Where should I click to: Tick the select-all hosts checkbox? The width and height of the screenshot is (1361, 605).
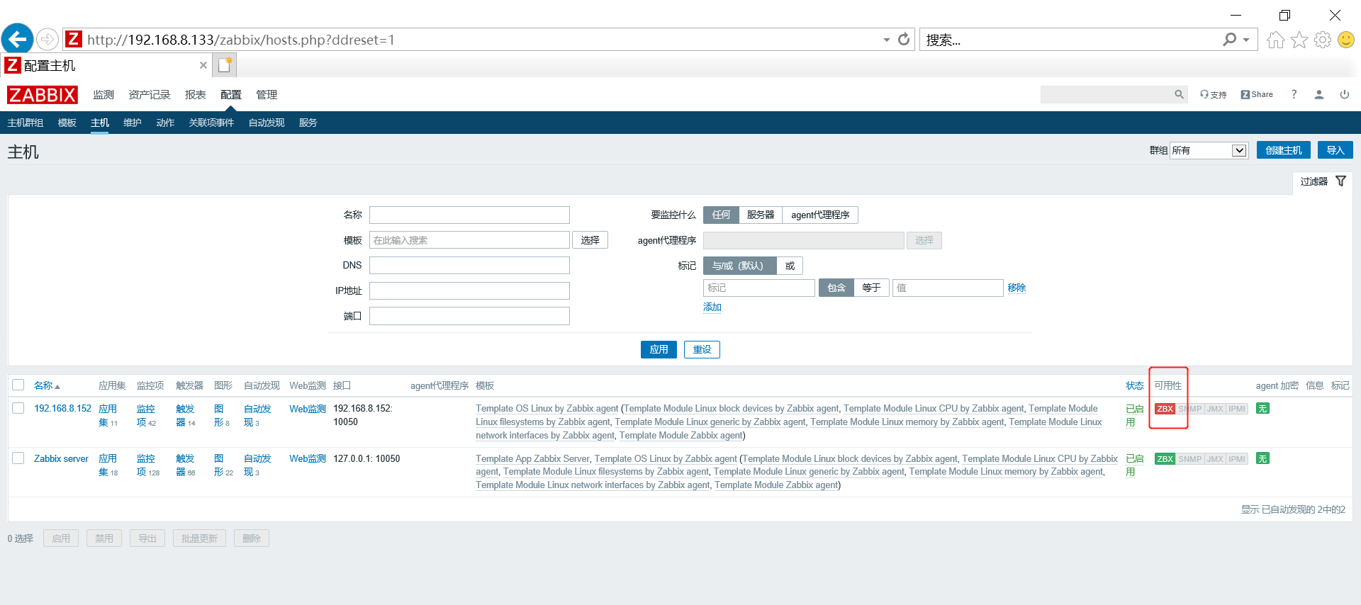18,385
